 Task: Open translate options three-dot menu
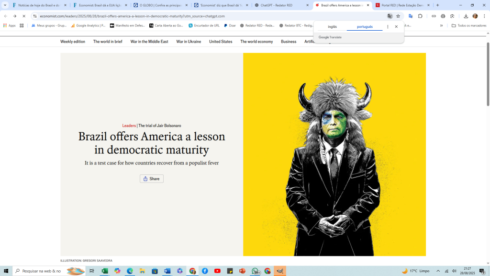coord(388,27)
